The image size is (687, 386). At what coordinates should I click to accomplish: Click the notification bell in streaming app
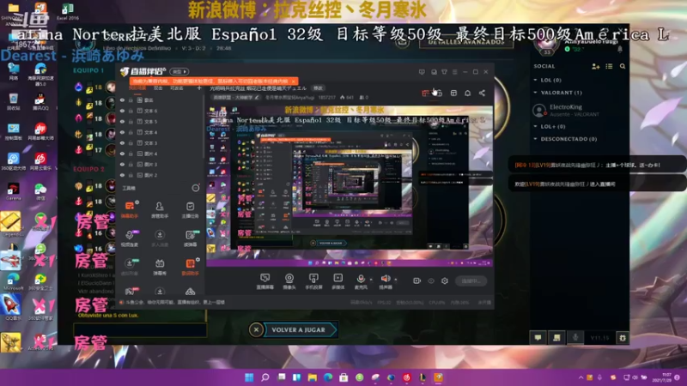pyautogui.click(x=467, y=93)
